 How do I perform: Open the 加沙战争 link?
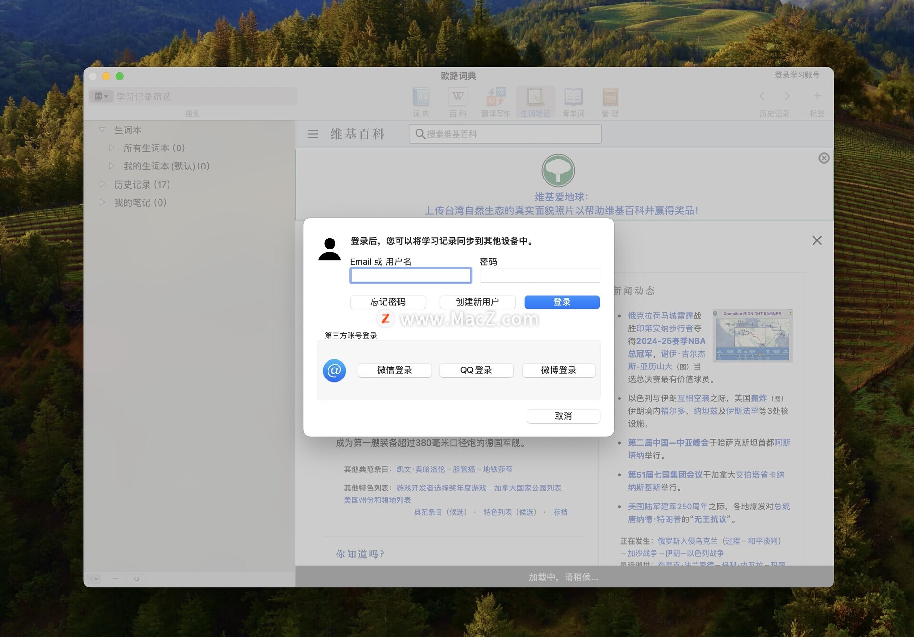pyautogui.click(x=642, y=553)
